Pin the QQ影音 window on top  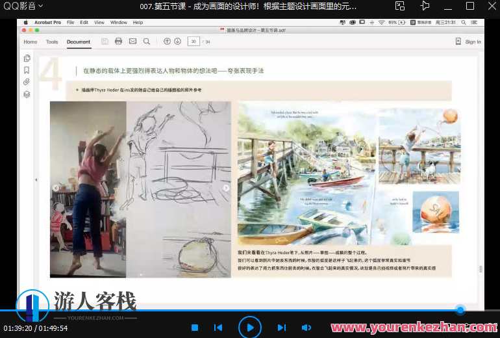point(425,6)
